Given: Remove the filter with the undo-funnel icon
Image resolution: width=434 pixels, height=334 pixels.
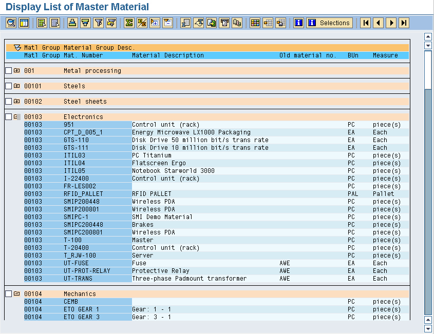Looking at the screenshot, I should [111, 23].
